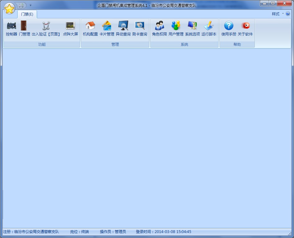Click the resize grip in status bar corner
294x238 pixels.
coord(290,233)
